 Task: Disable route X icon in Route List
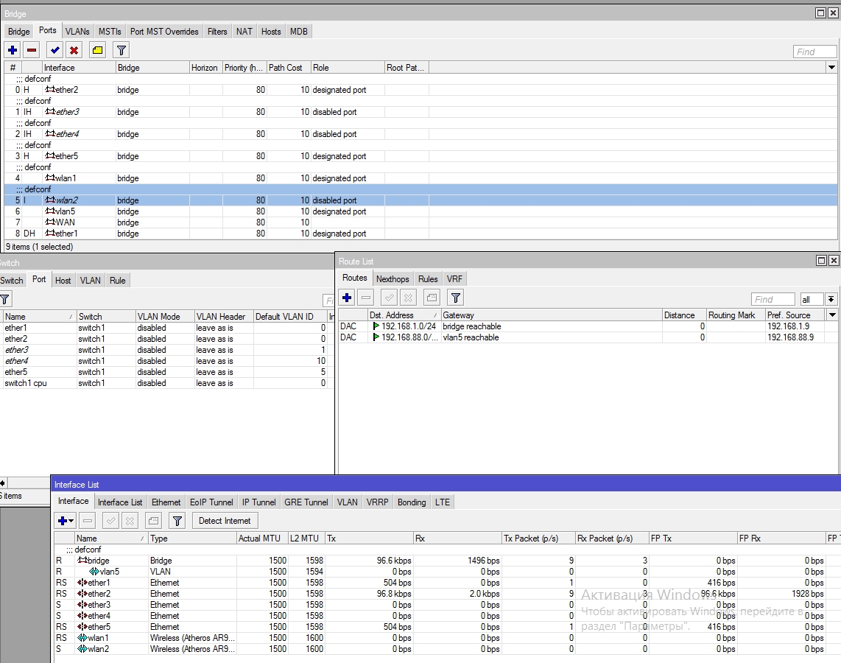tap(409, 298)
